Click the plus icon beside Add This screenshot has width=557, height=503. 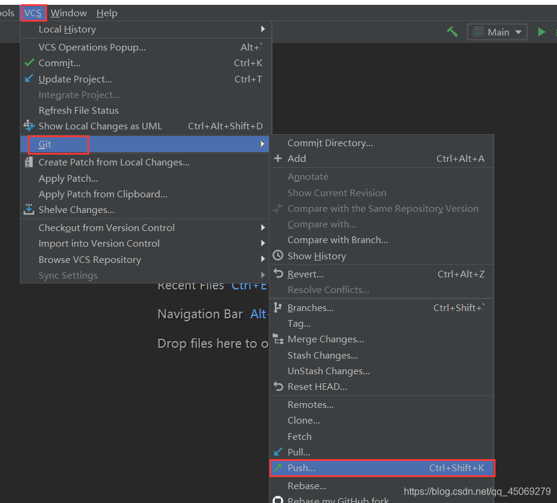pyautogui.click(x=278, y=158)
